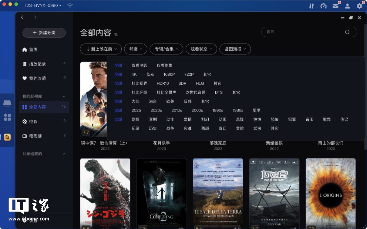Open 播放记录 in the sidebar
The width and height of the screenshot is (367, 229).
37,64
